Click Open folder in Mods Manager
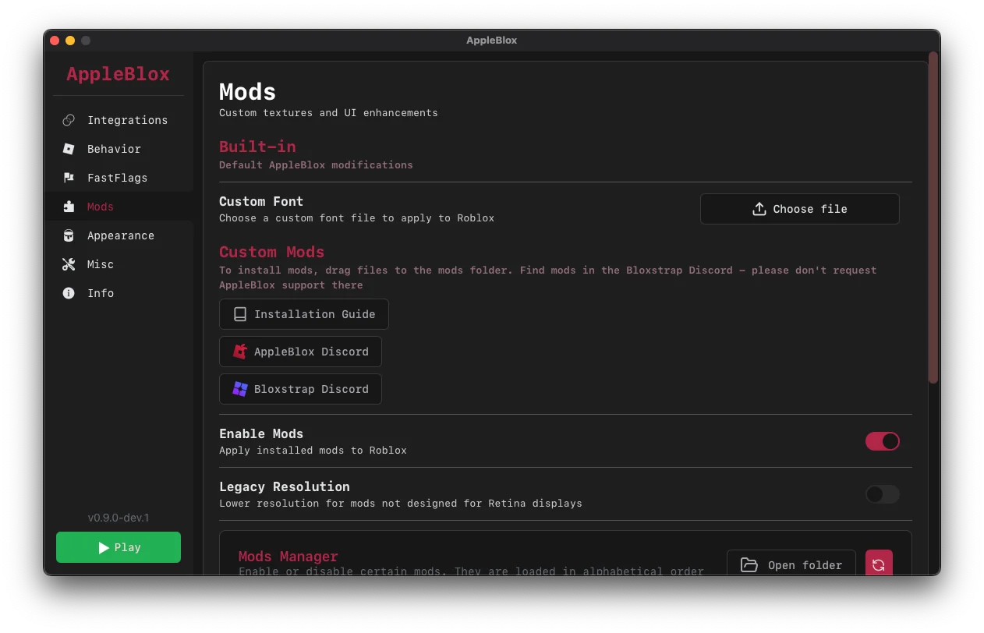Viewport: 984px width, 633px height. [x=791, y=564]
